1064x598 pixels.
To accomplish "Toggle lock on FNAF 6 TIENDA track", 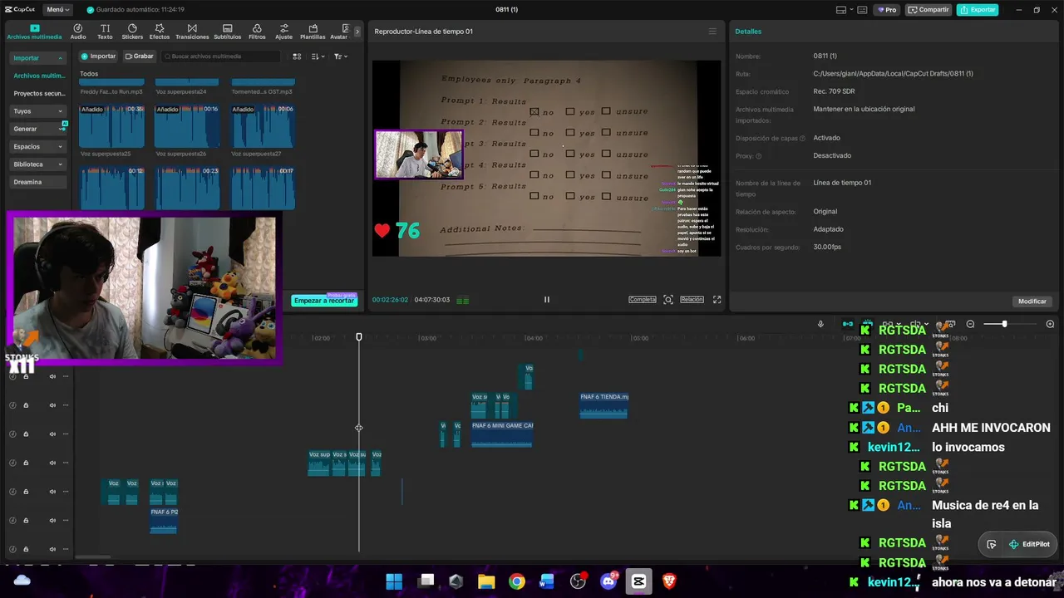I will click(26, 405).
